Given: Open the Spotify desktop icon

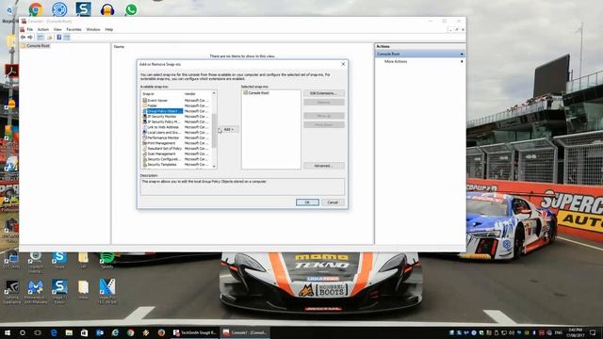Looking at the screenshot, I should coord(106,260).
